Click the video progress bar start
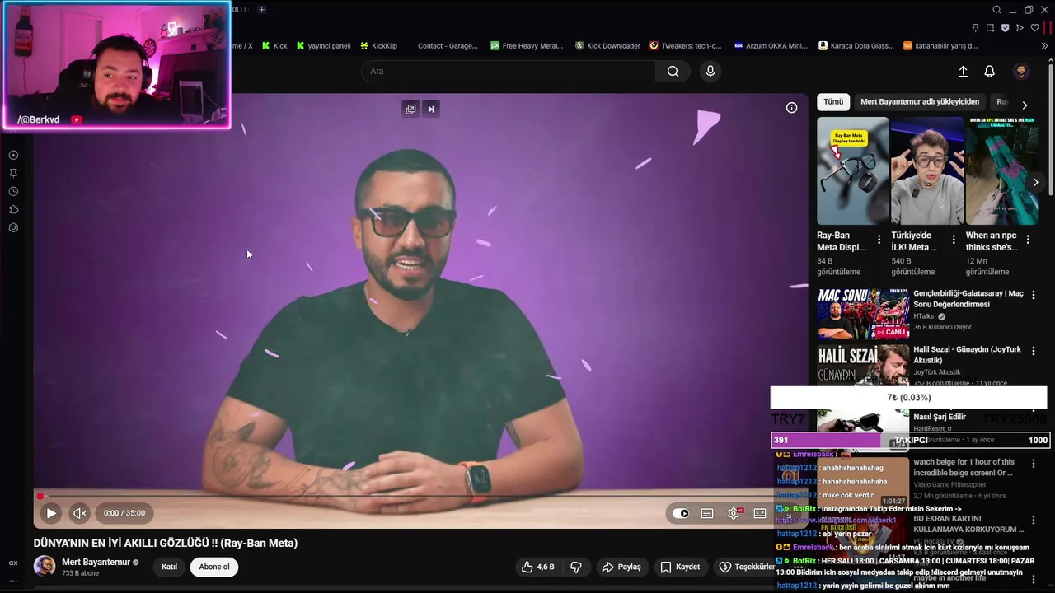 40,496
